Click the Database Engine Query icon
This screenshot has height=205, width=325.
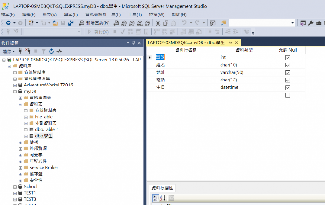coord(116,23)
